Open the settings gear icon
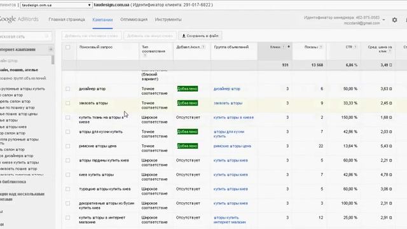407x229 pixels. point(394,20)
